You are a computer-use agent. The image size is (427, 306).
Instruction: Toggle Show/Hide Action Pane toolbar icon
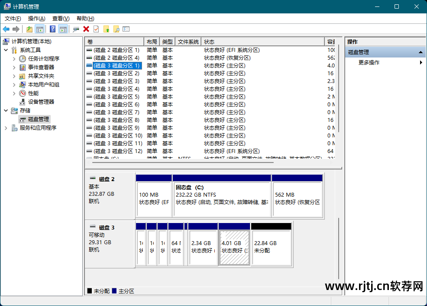(x=63, y=29)
